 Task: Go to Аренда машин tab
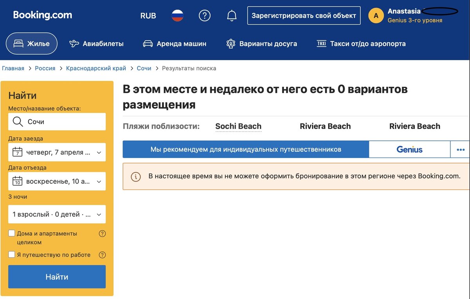pos(175,44)
